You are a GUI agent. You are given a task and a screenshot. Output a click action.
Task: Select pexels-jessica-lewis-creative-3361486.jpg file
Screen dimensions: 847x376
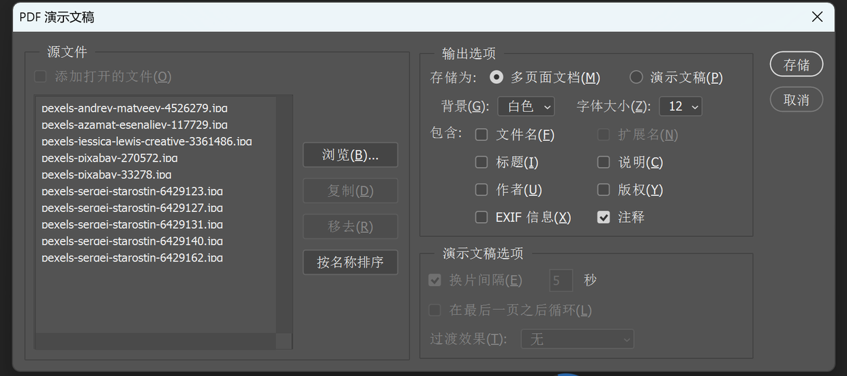[x=147, y=141]
